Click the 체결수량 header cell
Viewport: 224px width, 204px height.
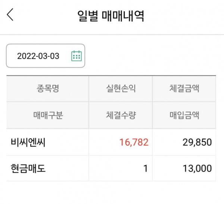(x=121, y=115)
